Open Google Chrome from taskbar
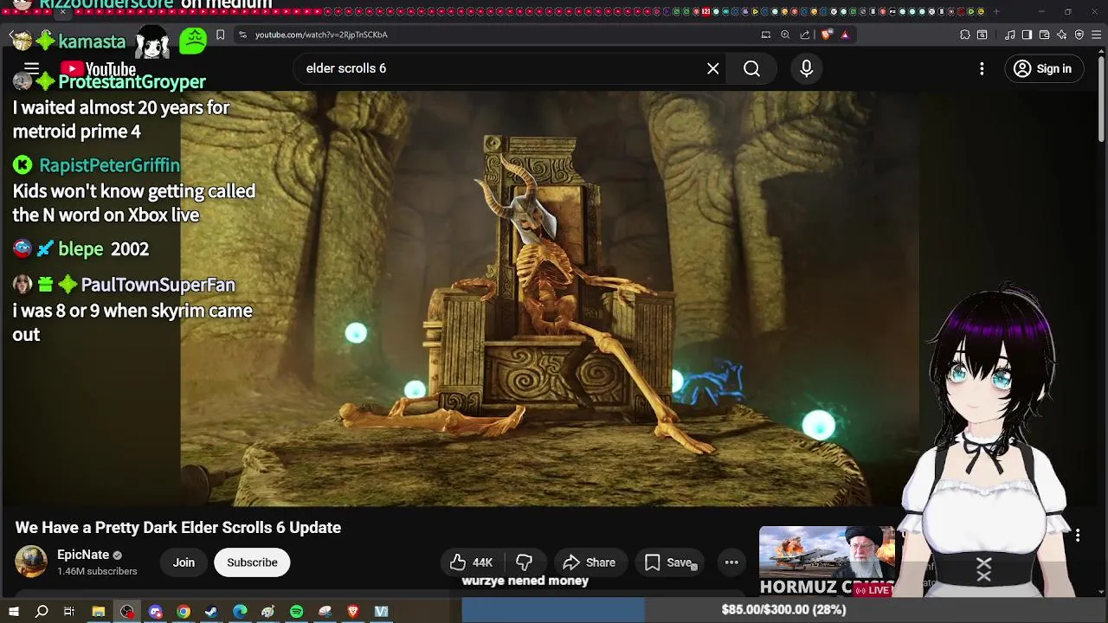1108x623 pixels. [x=184, y=612]
